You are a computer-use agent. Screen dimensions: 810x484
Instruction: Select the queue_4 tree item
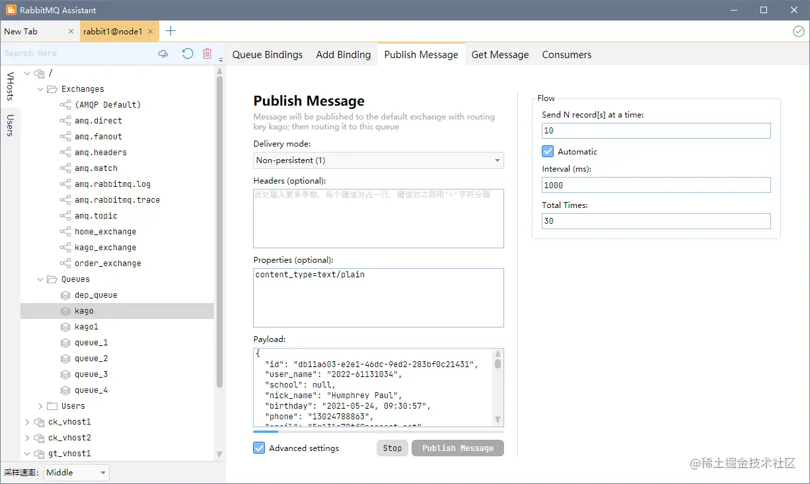(91, 390)
